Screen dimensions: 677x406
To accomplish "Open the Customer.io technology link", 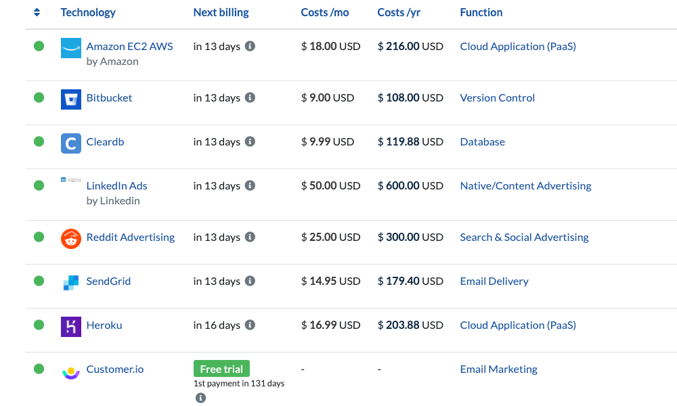I will [115, 369].
